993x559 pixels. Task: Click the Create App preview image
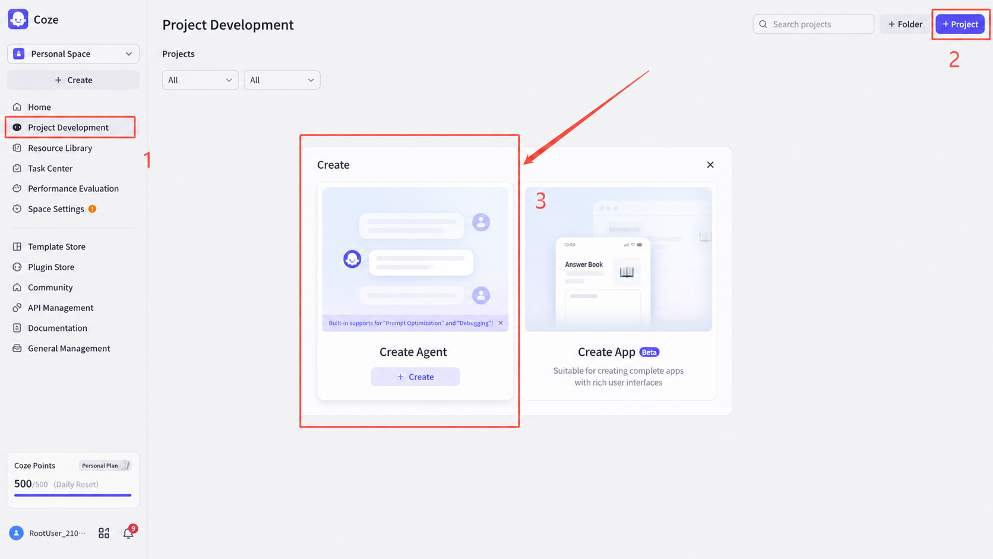618,260
